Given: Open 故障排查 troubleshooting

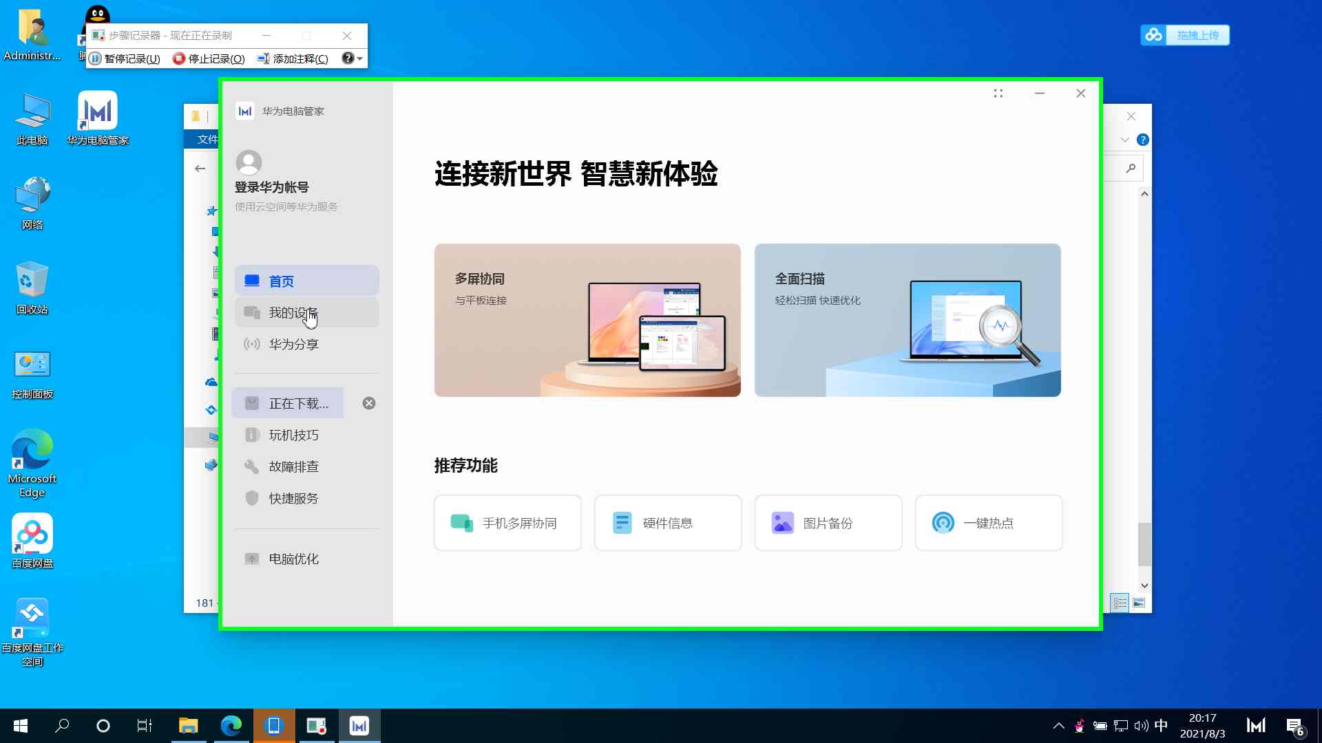Looking at the screenshot, I should [293, 466].
